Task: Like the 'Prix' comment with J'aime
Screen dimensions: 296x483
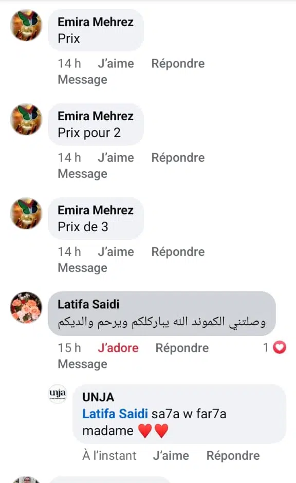Action: [x=116, y=63]
